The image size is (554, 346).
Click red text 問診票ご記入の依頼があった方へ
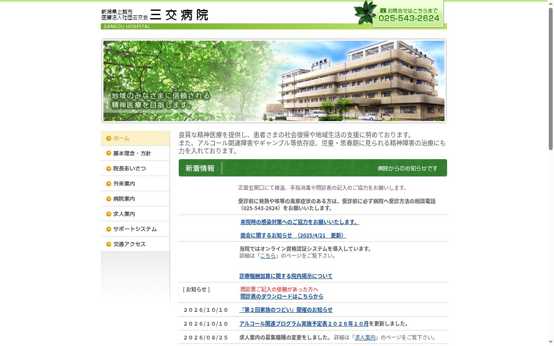[x=279, y=289]
